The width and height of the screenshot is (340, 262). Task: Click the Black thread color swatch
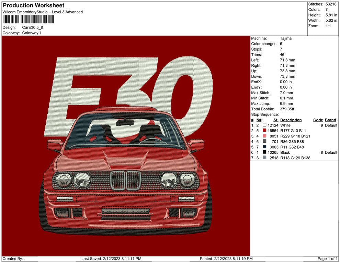[x=264, y=152]
